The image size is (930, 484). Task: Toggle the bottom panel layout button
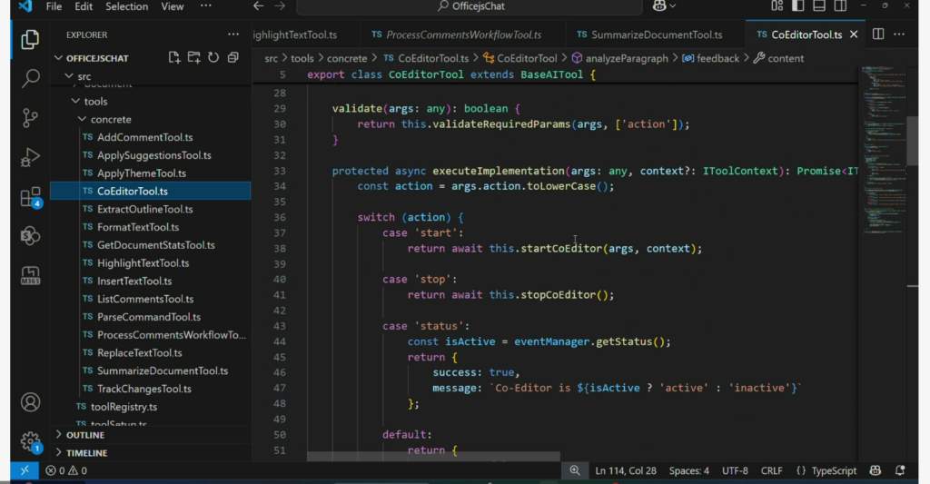tap(818, 6)
